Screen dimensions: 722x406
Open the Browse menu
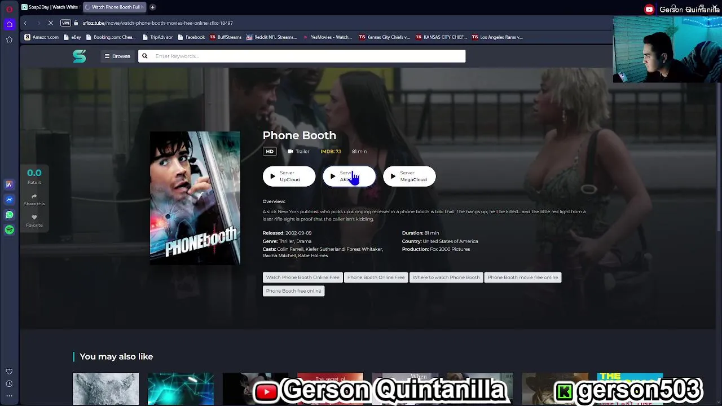tap(117, 56)
